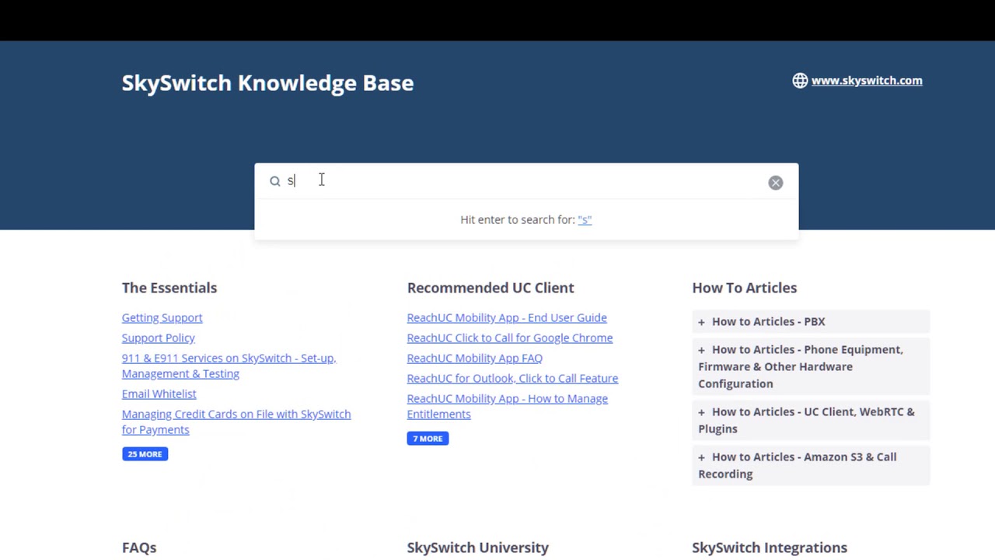
Task: Open 911 & E911 Services on SkySwitch article
Action: [x=229, y=366]
